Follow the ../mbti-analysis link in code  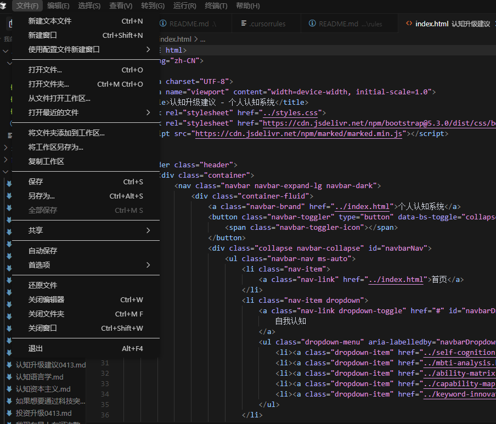click(x=460, y=363)
